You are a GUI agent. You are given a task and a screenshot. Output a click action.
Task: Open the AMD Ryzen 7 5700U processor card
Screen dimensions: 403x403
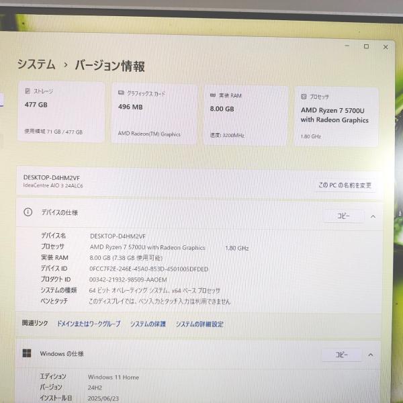(x=337, y=117)
